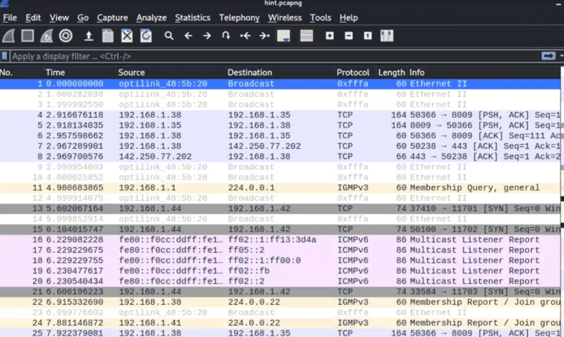Image resolution: width=564 pixels, height=337 pixels.
Task: Open the Analyze menu
Action: click(x=151, y=18)
